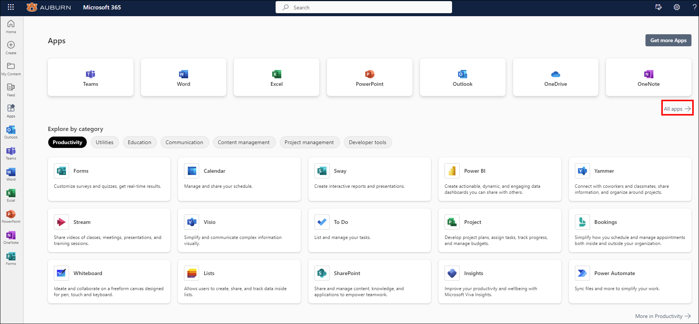This screenshot has width=699, height=324.
Task: Select the Communication category tab
Action: point(184,142)
